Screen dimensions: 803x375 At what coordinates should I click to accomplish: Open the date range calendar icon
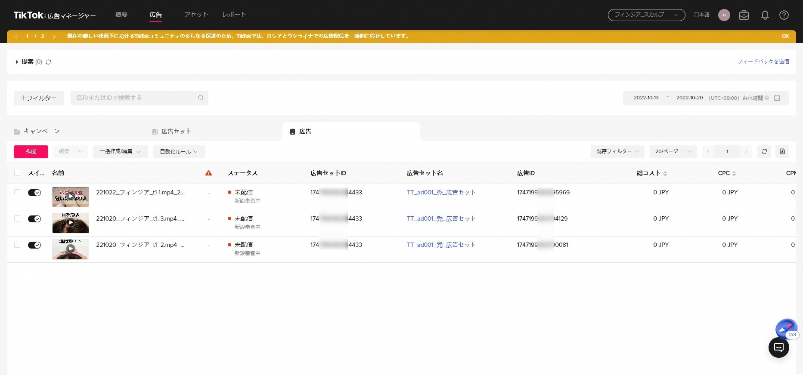pyautogui.click(x=777, y=98)
